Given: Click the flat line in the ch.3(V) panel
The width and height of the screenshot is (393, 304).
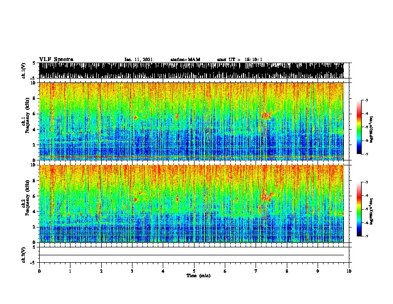Looking at the screenshot, I should coord(191,255).
